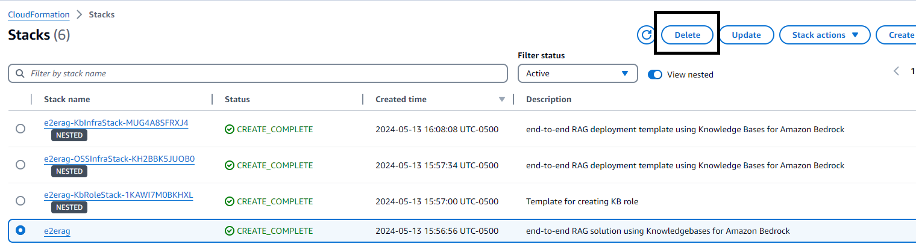Screen dimensions: 916x247
Task: Select the e2erag-KbInfraStack-MUG4A8SFRXJ4 radio button
Action: 20,129
